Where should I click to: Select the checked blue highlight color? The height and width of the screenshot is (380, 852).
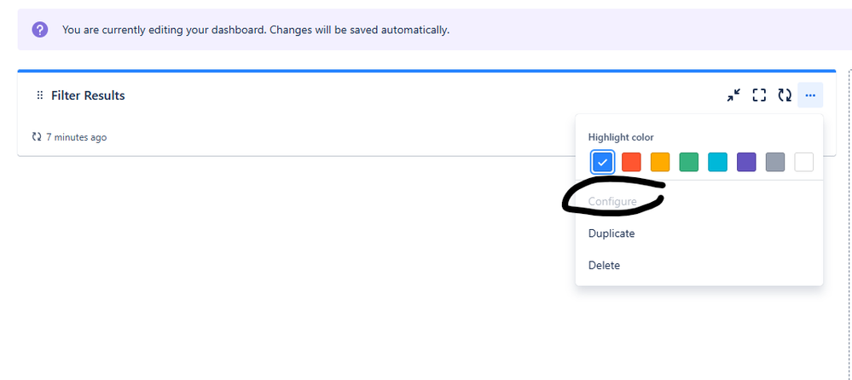603,162
